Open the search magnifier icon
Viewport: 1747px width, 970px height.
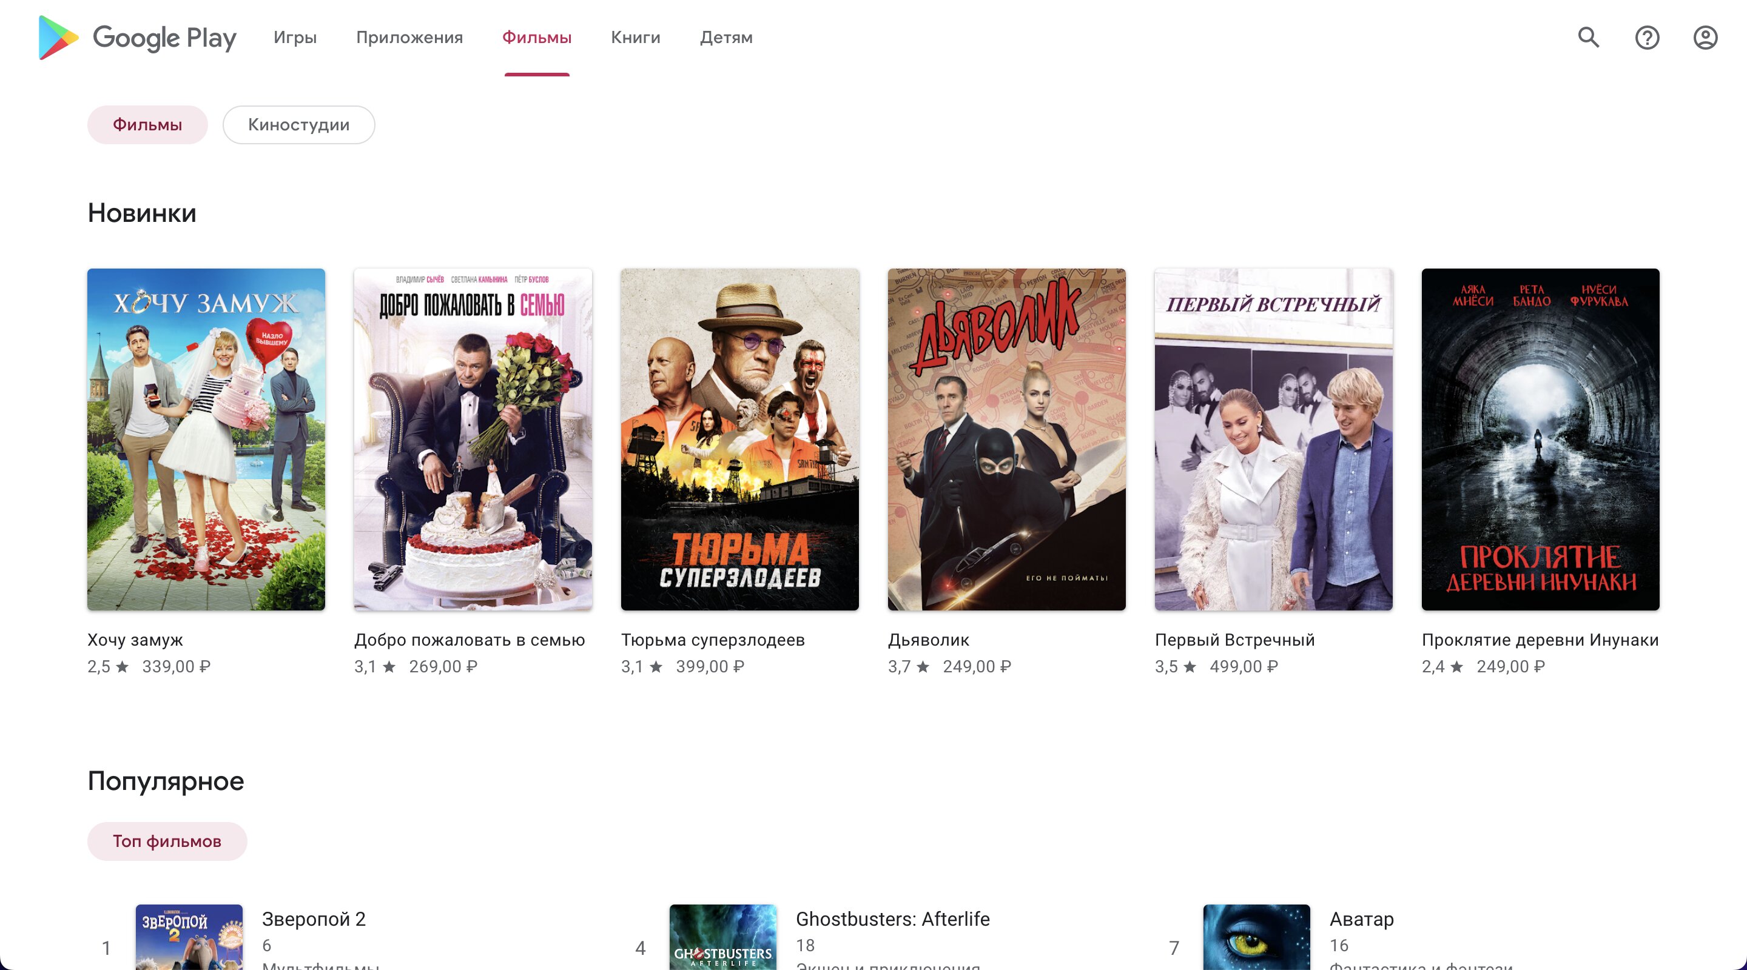point(1588,37)
